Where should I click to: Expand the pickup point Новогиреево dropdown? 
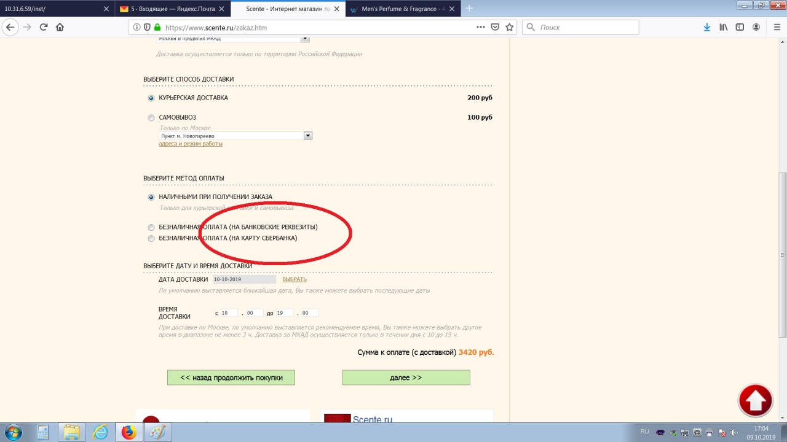[x=308, y=136]
